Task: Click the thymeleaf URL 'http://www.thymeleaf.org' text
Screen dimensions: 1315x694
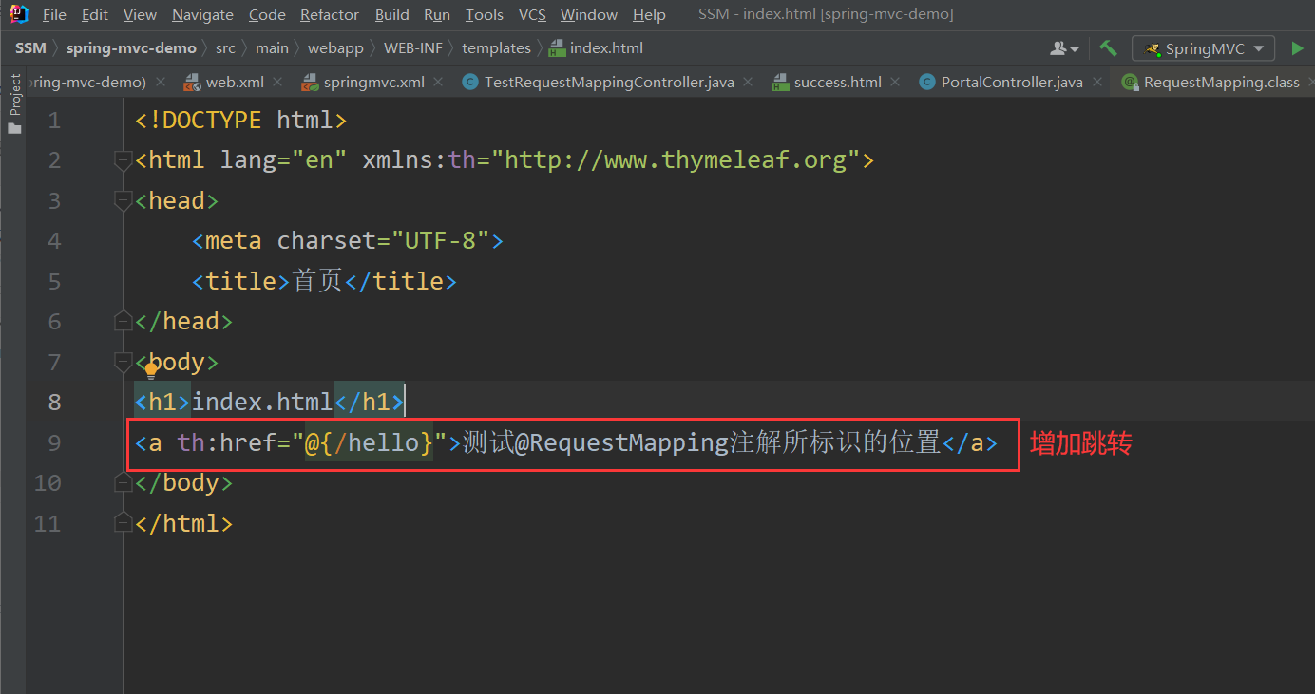Action: pos(675,160)
